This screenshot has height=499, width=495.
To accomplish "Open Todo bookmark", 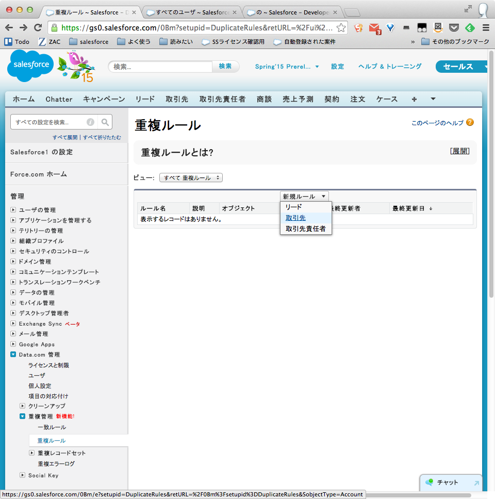I will point(17,42).
